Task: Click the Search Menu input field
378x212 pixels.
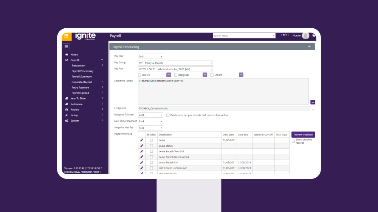Action: tap(244, 36)
